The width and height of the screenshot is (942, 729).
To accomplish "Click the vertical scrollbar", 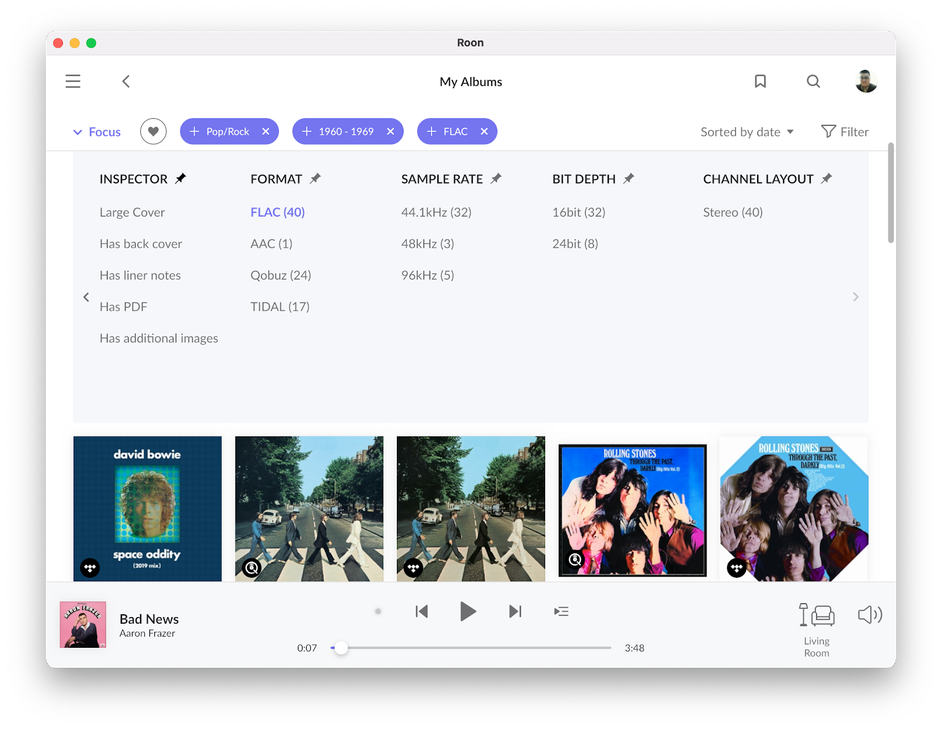I will pos(891,193).
